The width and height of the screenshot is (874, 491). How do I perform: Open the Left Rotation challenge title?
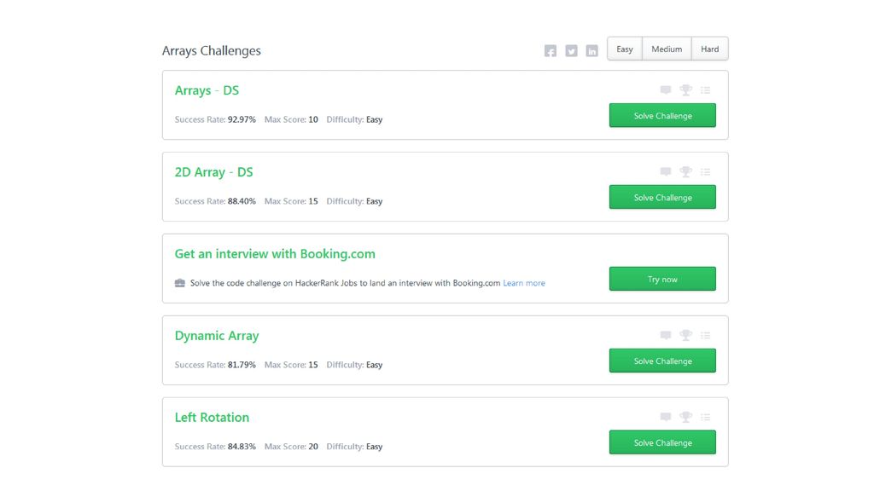pos(212,418)
